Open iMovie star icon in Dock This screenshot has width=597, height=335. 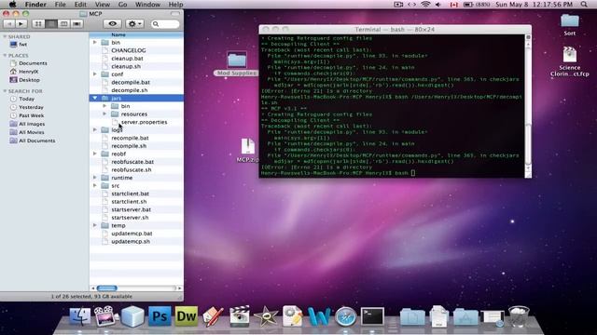coord(266,316)
